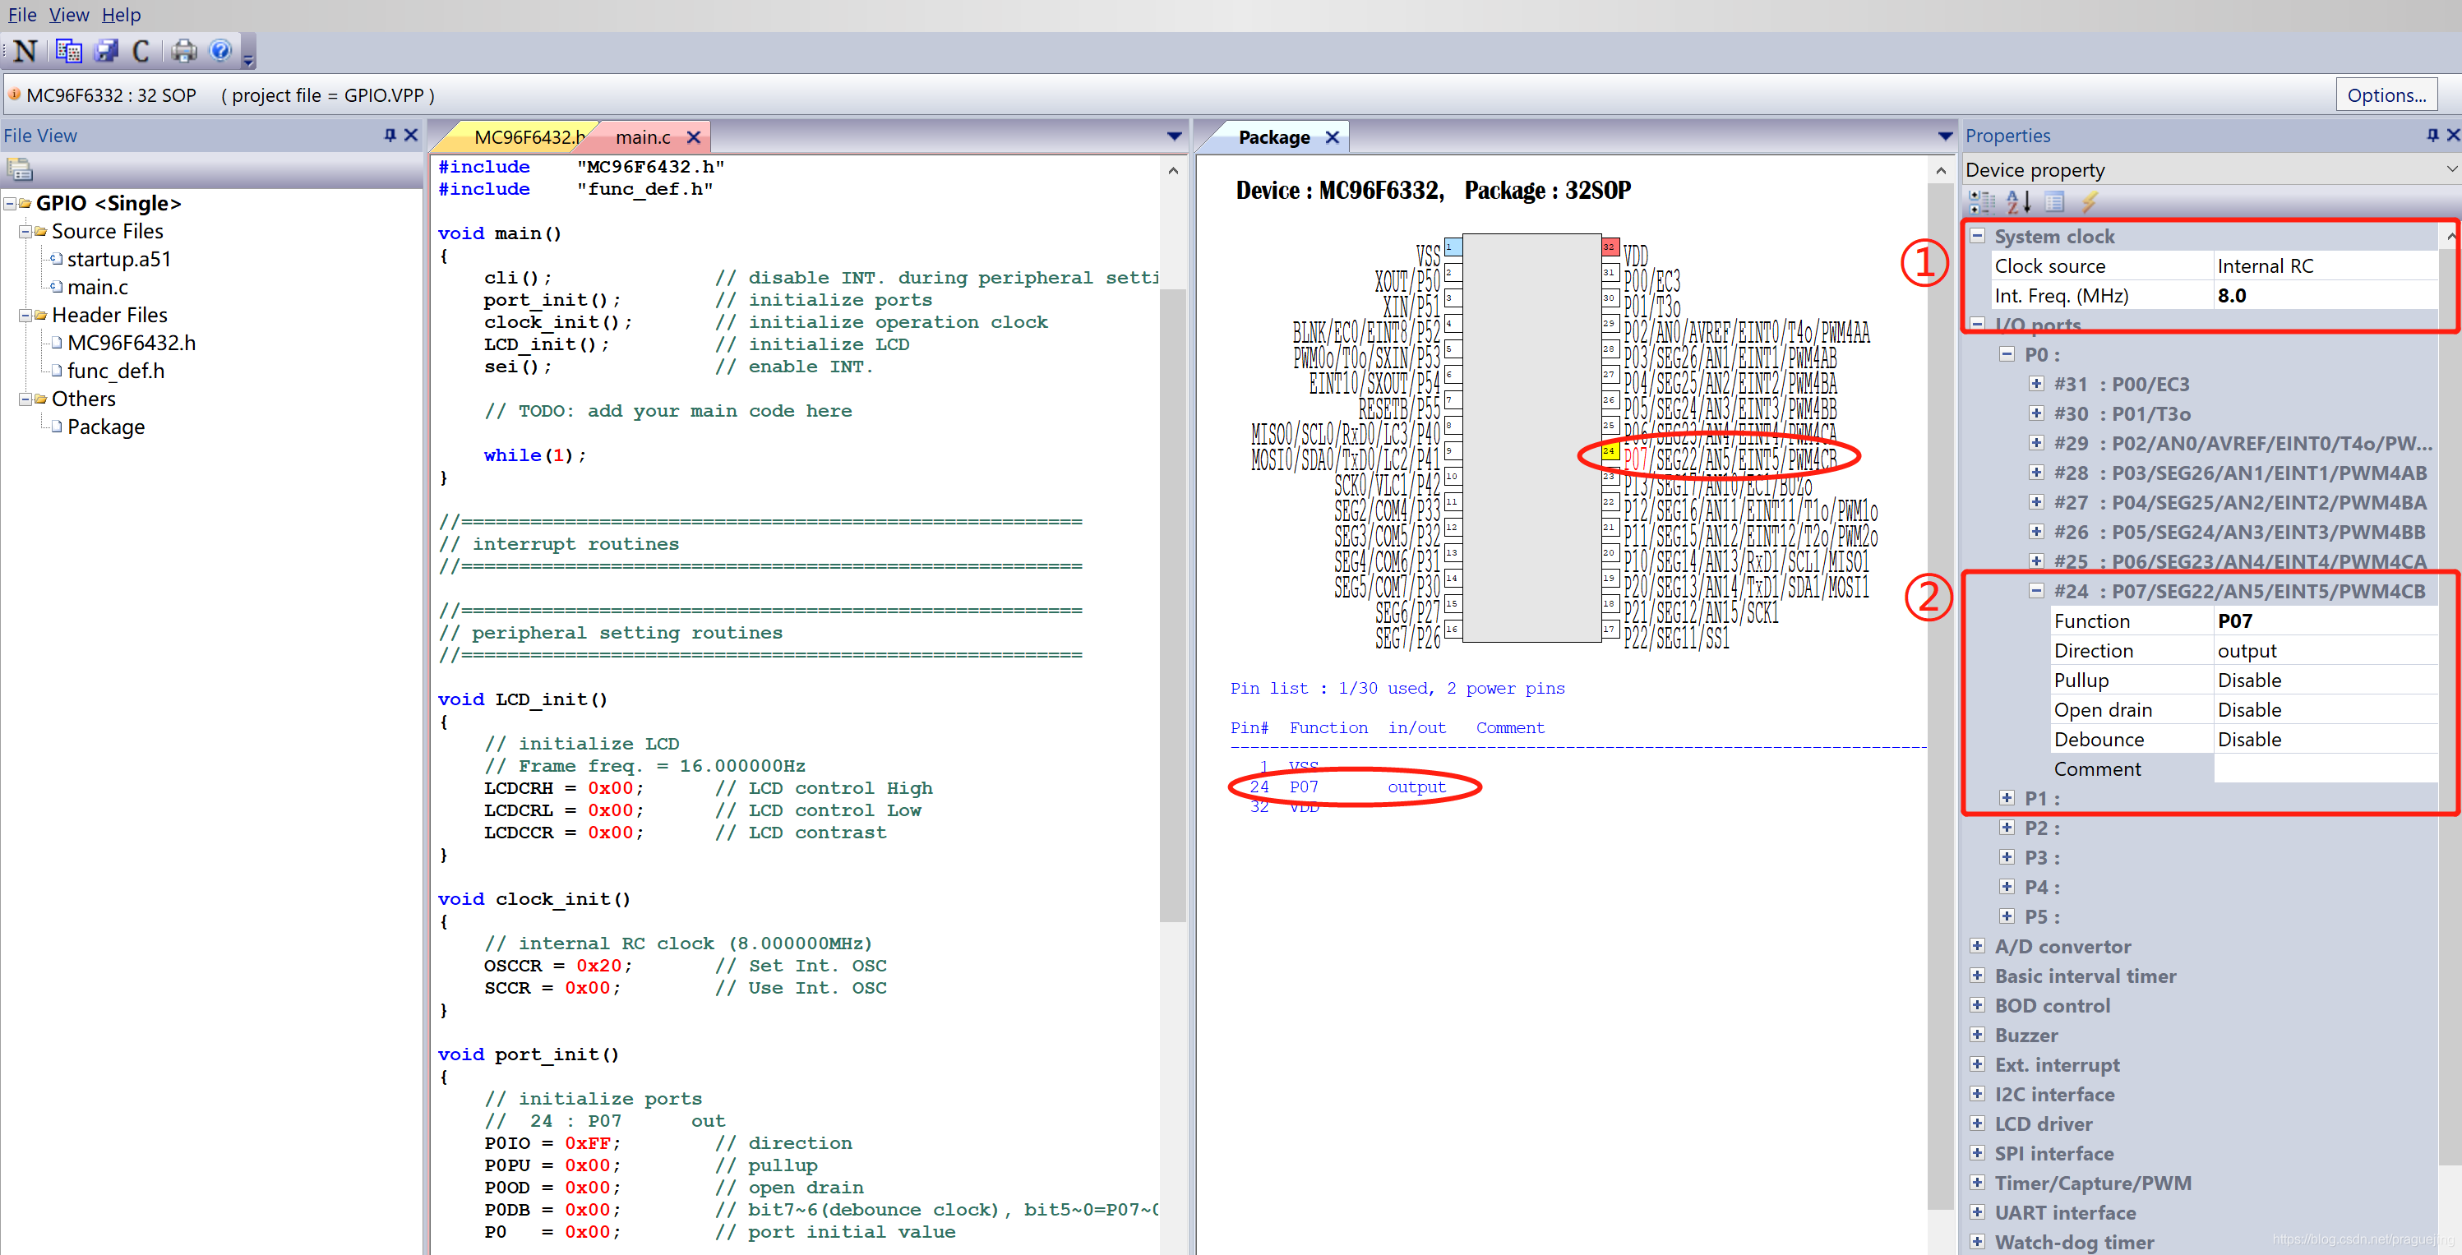Click the Categorized view icon in Properties
This screenshot has height=1255, width=2462.
pyautogui.click(x=1981, y=201)
